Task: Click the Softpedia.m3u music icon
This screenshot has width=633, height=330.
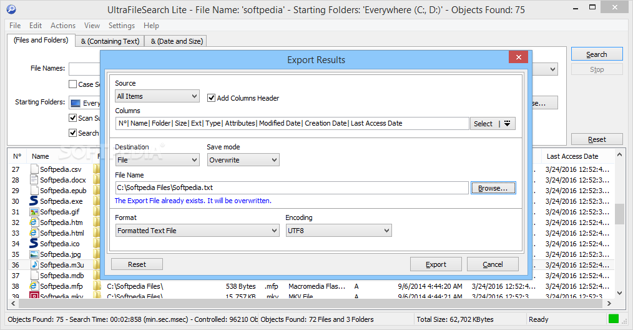Action: [34, 264]
